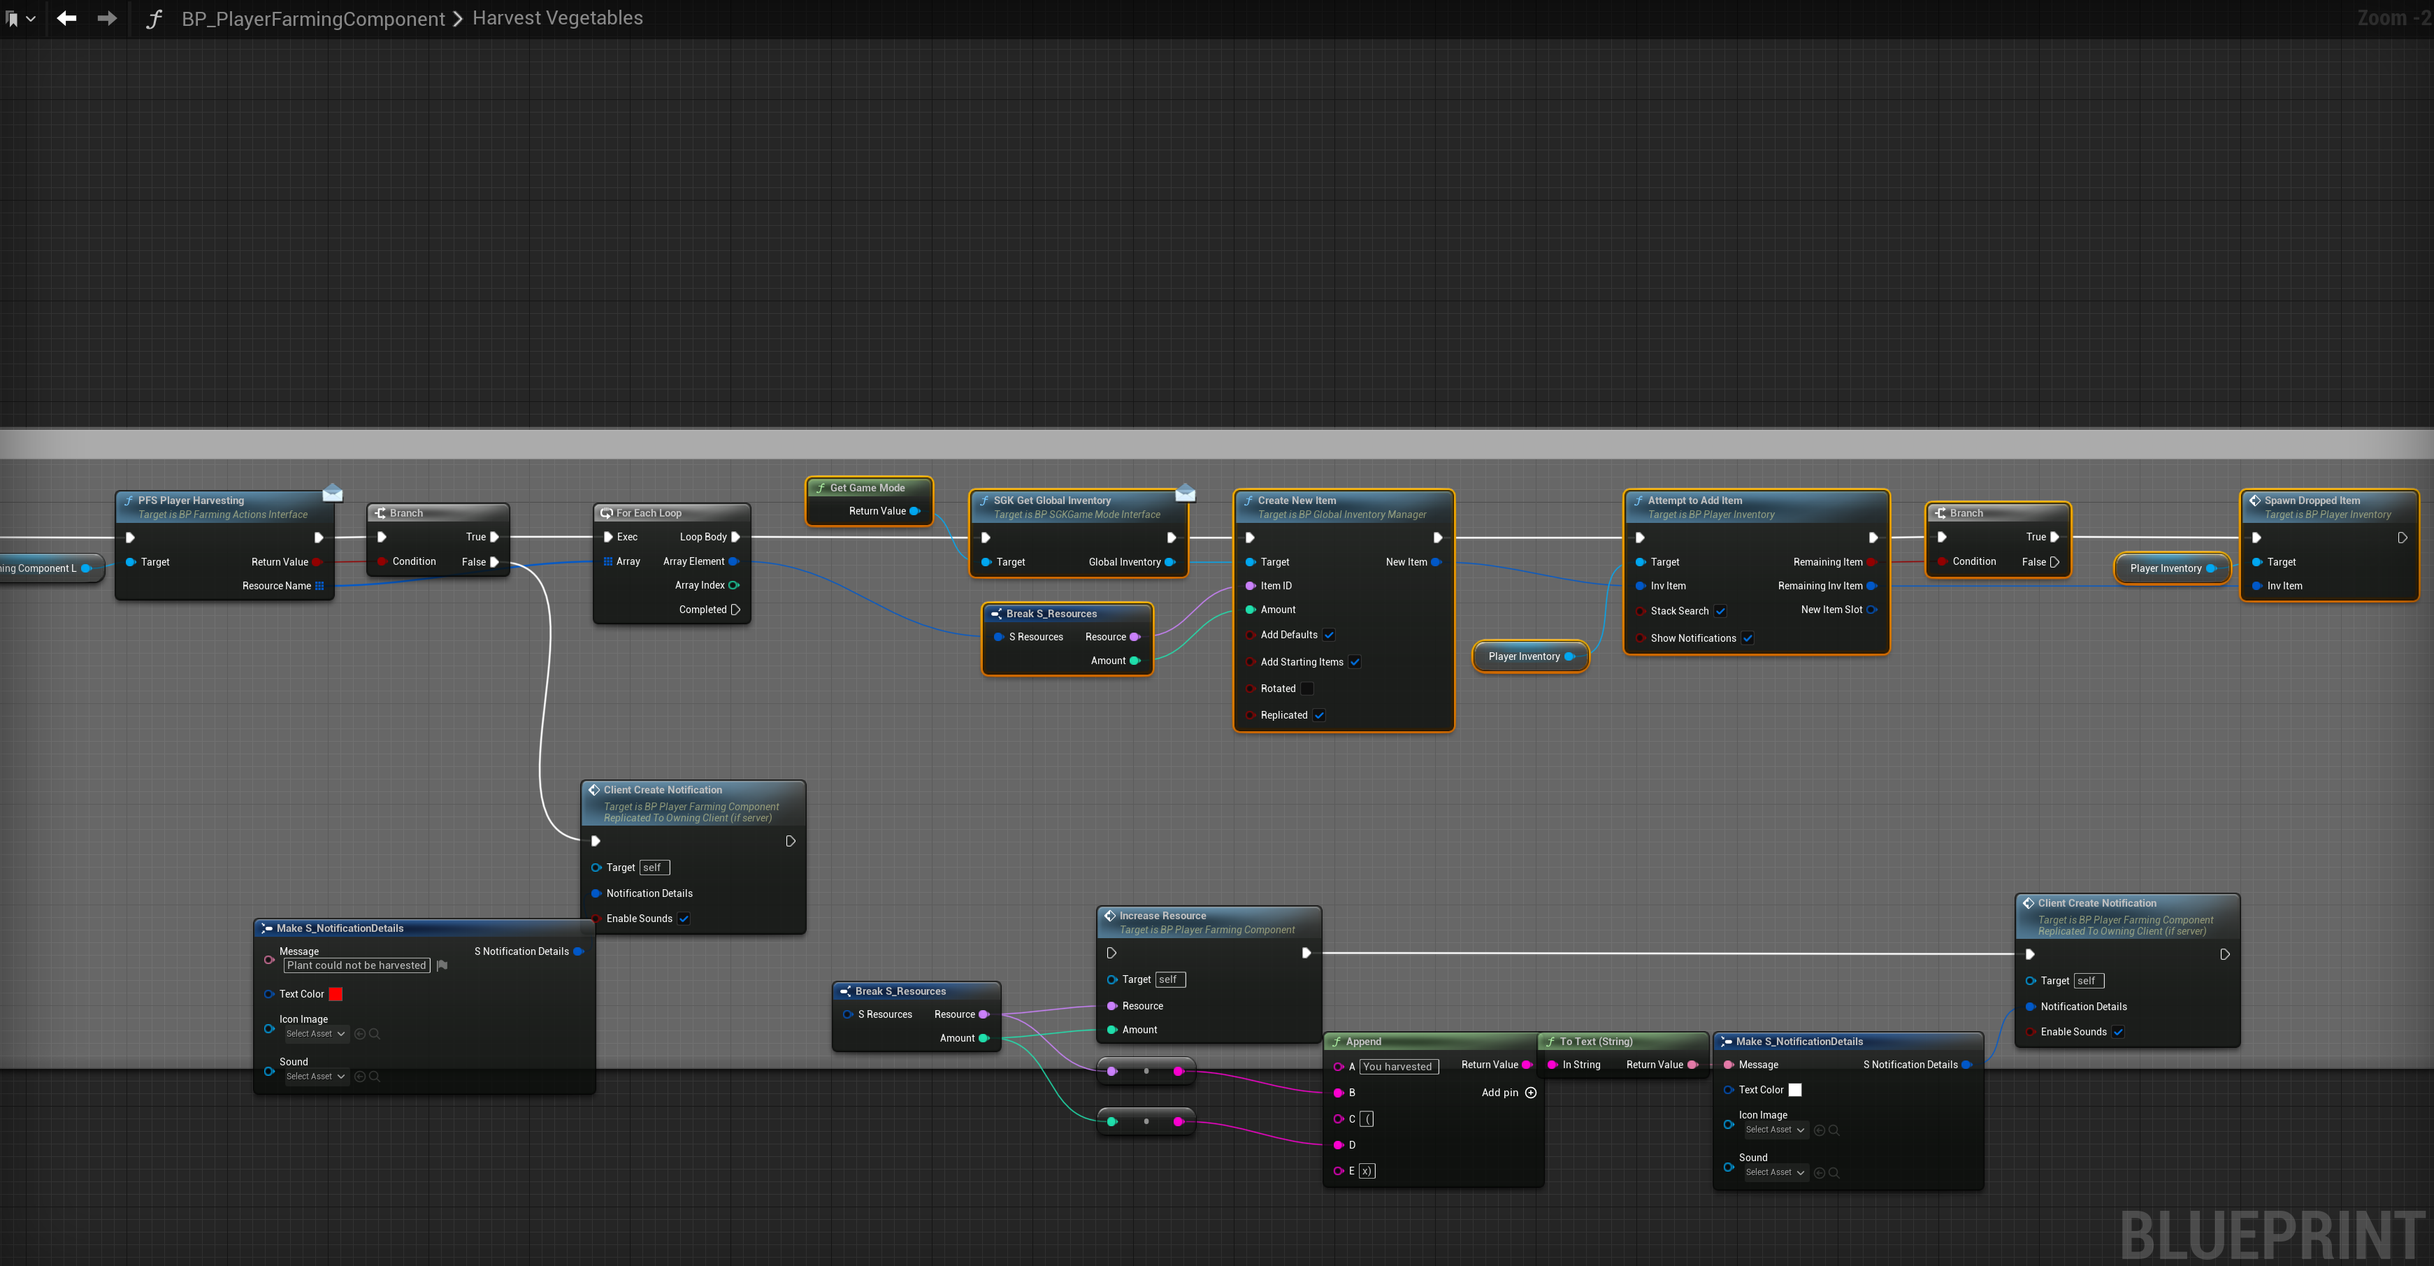Toggle the Show Notifications checkbox

click(1748, 639)
